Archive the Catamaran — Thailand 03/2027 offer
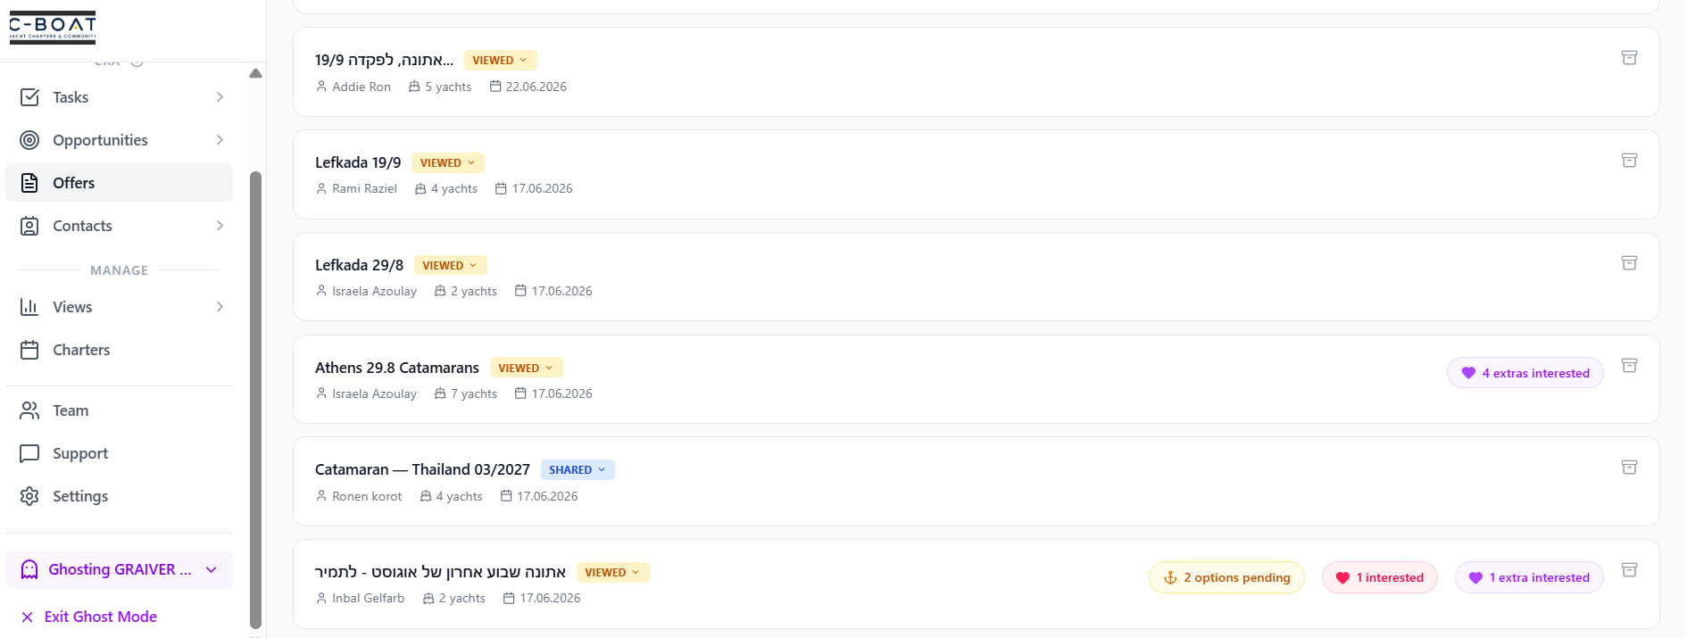The height and width of the screenshot is (638, 1687). pyautogui.click(x=1629, y=468)
